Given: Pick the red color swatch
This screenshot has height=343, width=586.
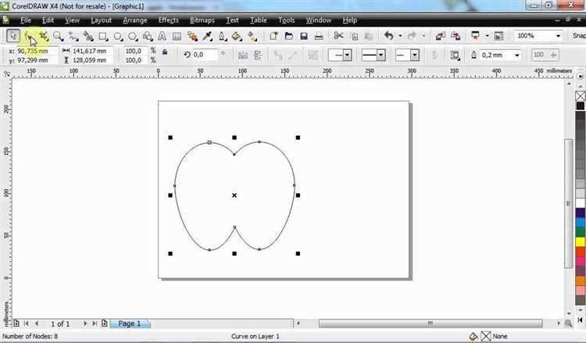Looking at the screenshot, I should click(581, 252).
